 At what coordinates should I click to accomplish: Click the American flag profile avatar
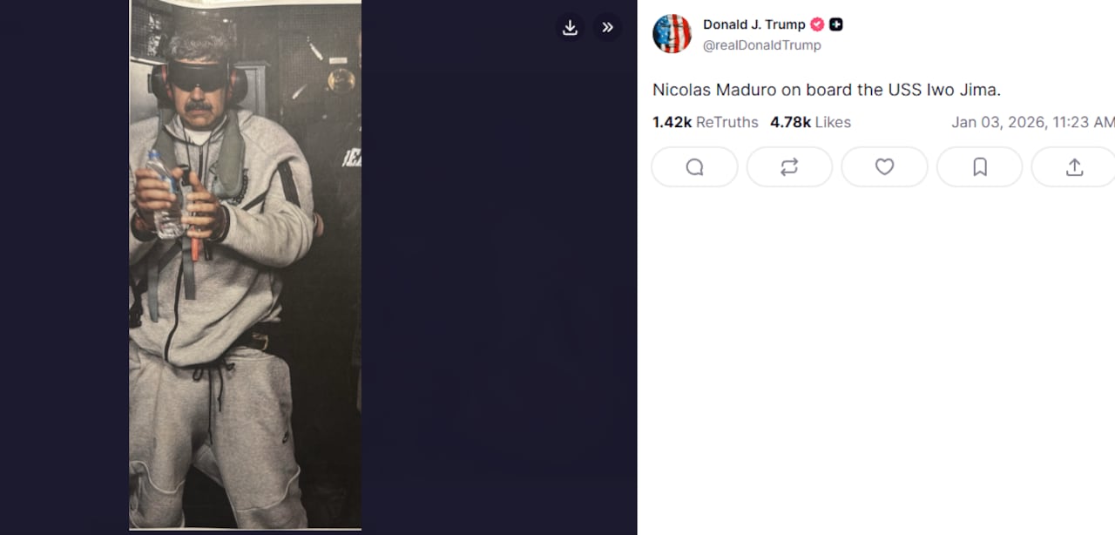click(672, 33)
